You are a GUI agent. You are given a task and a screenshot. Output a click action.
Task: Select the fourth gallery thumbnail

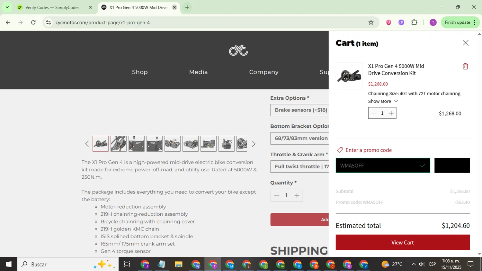coord(155,144)
